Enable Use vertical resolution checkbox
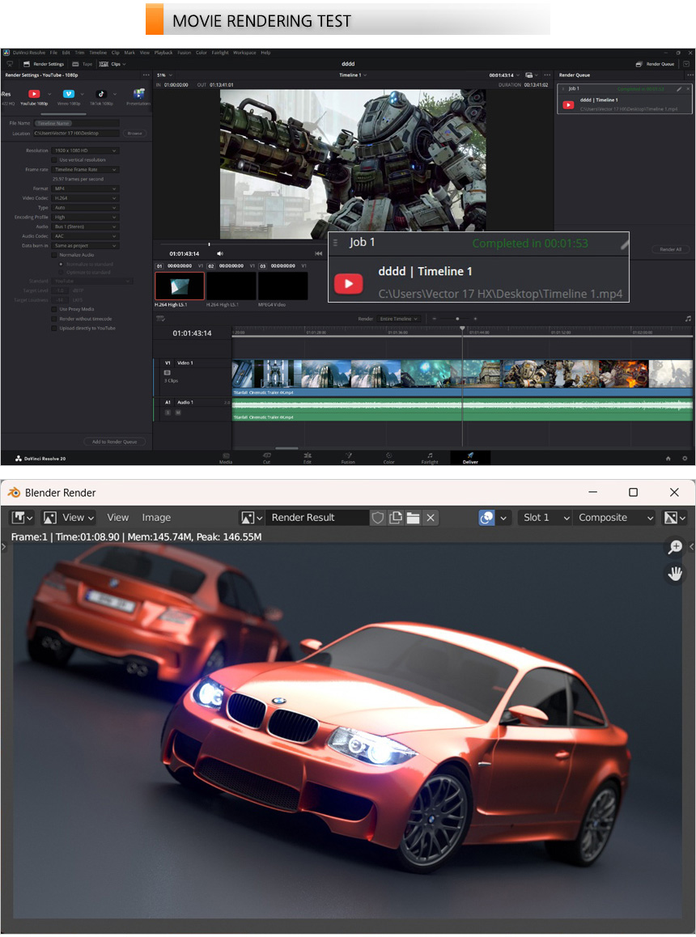Viewport: 696px width, 937px height. (x=54, y=160)
